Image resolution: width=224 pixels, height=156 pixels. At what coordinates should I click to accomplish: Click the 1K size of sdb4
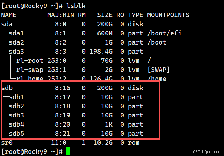(x=109, y=124)
